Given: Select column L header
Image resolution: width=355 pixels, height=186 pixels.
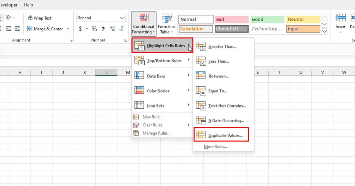Looking at the screenshot, I should tap(106, 72).
